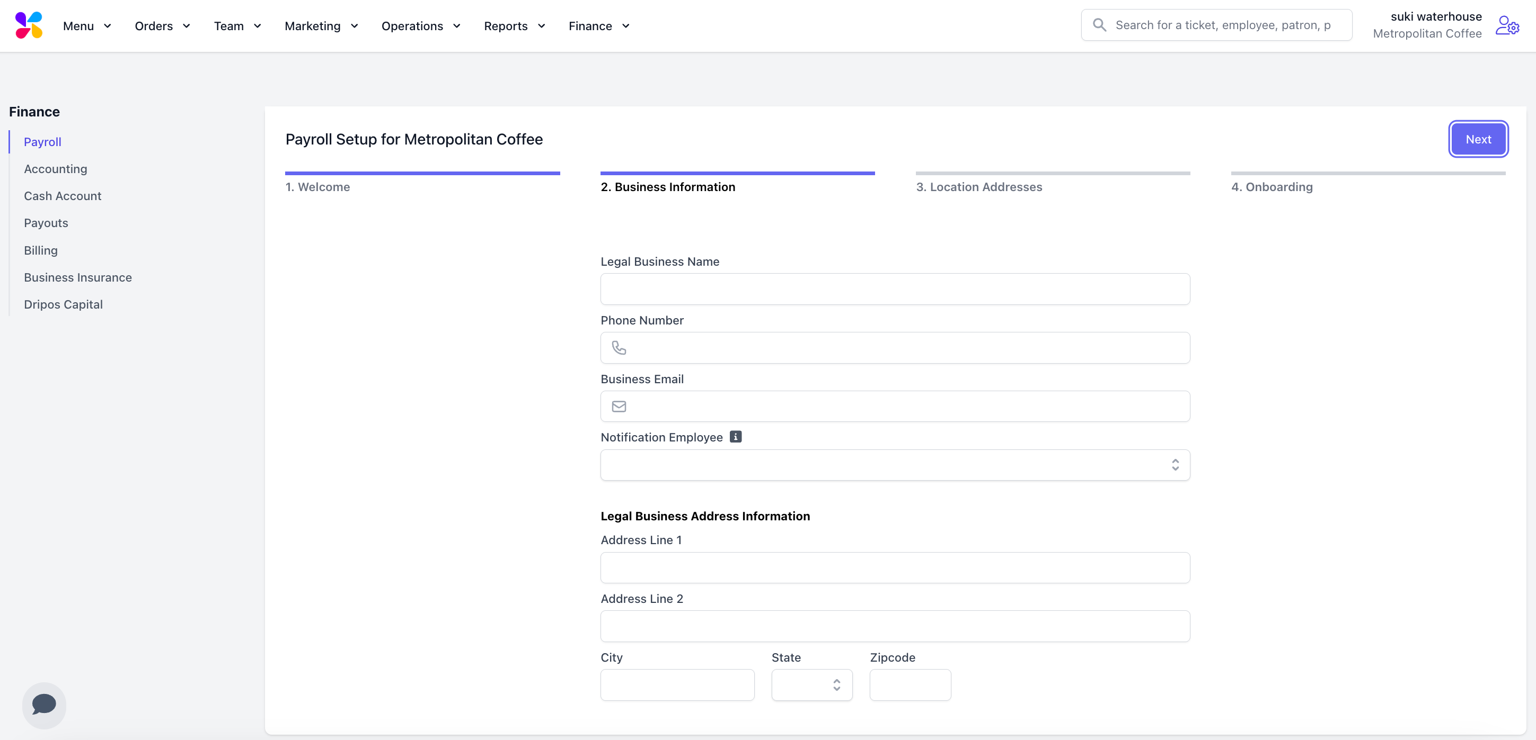Open the Marketing menu
Screen dimensions: 1536x740
(321, 25)
